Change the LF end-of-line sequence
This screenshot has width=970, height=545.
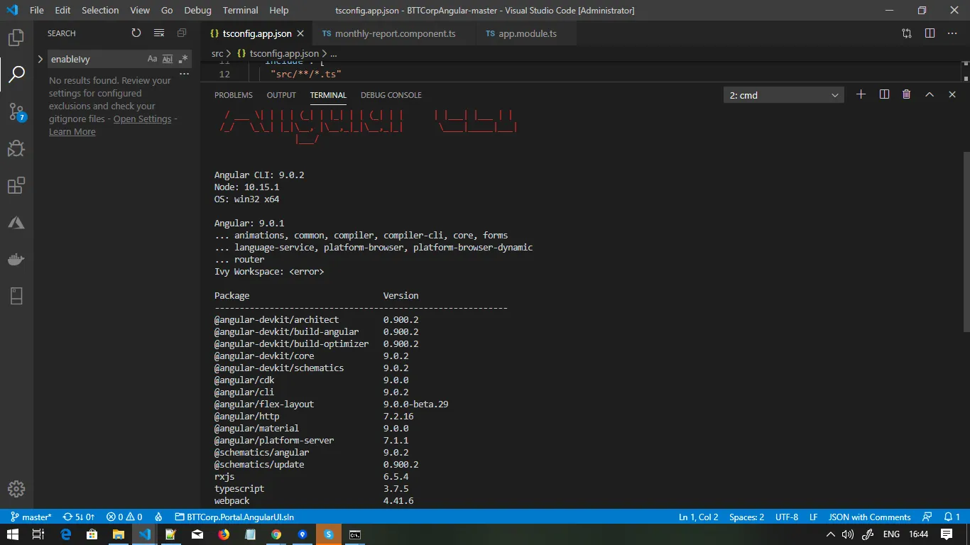(814, 517)
